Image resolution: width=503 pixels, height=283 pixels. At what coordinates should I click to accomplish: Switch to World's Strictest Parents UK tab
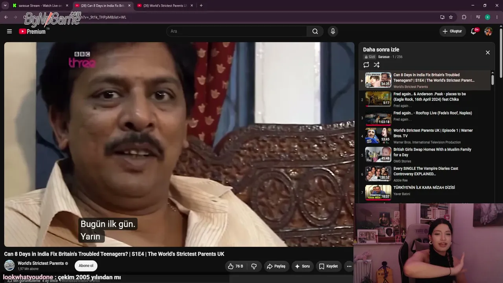coord(165,6)
